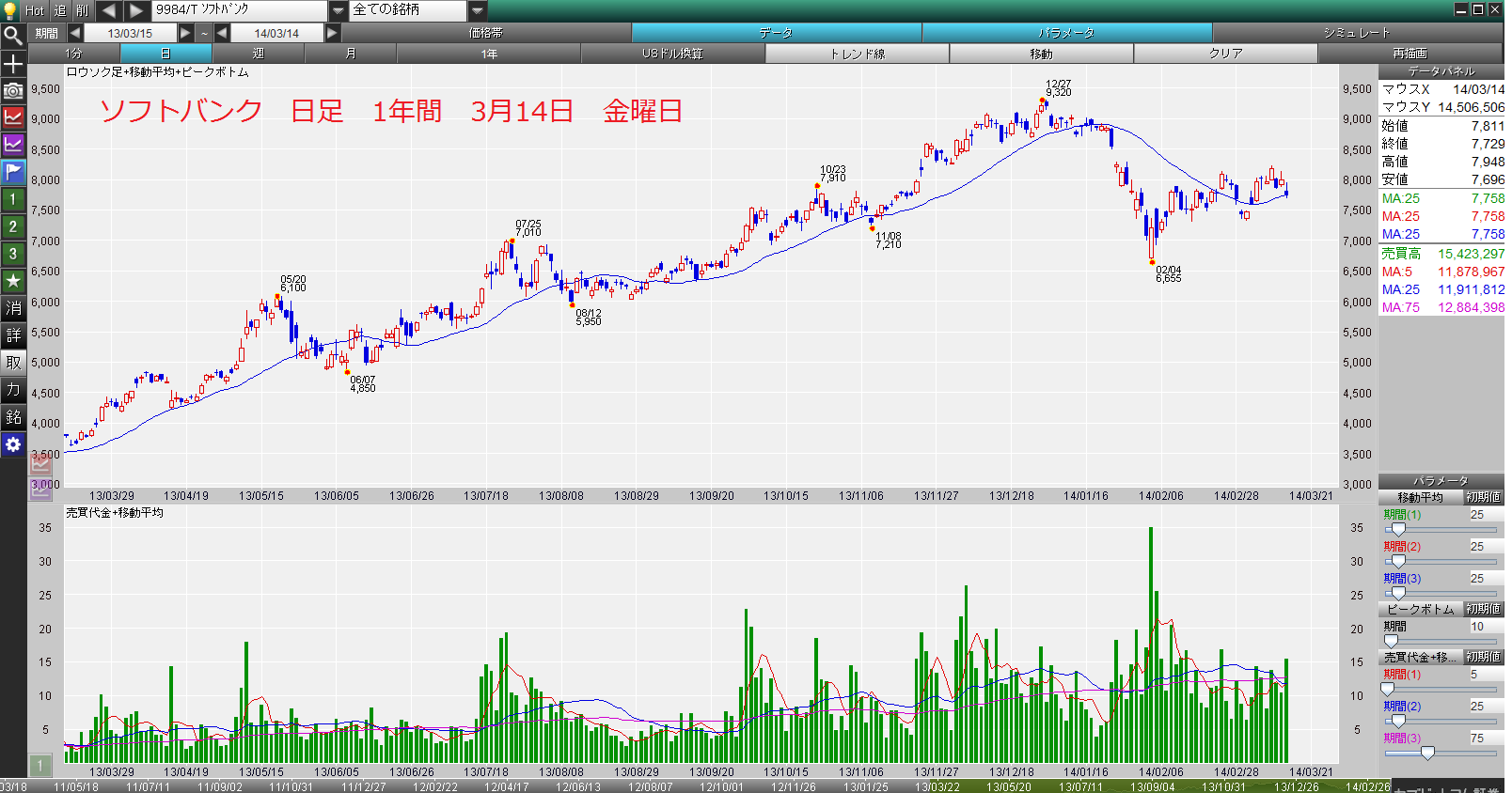Go to previous stock with left arrow
This screenshot has width=1512, height=793.
108,10
